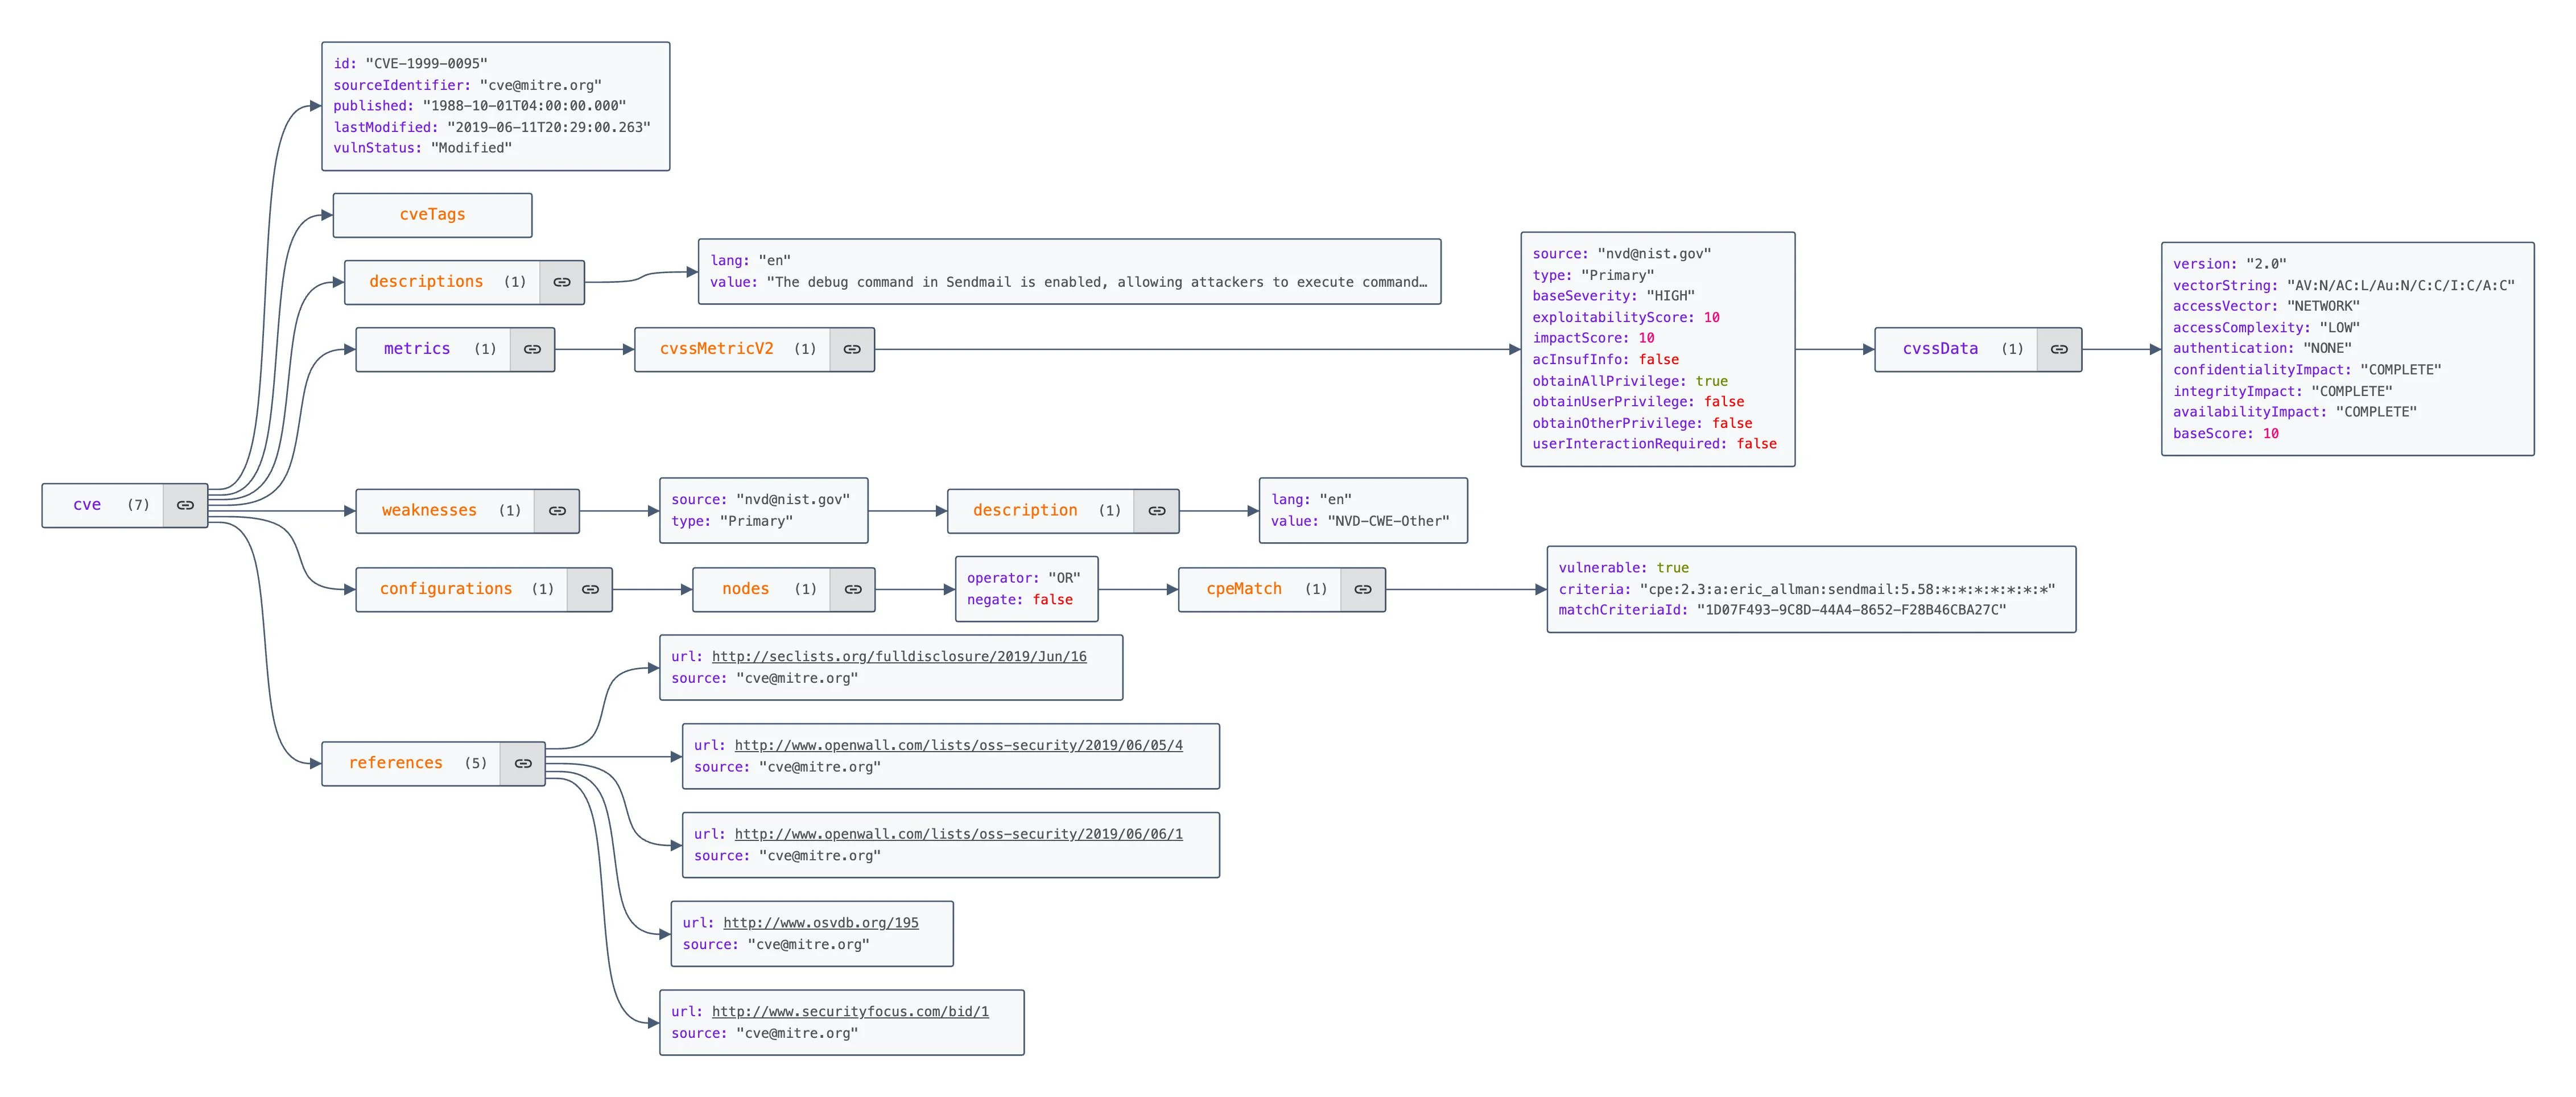
Task: Click the accessVector "NETWORK" value
Action: pos(2323,307)
